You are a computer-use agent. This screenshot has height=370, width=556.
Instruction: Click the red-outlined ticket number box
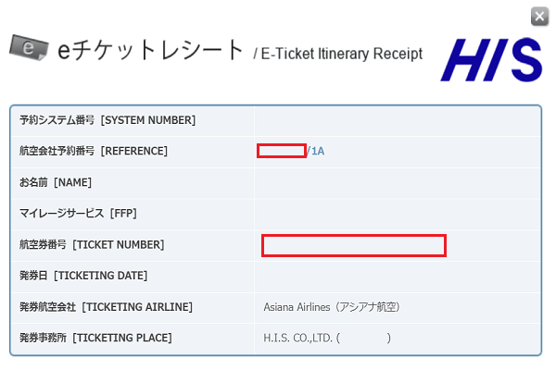[x=354, y=245]
